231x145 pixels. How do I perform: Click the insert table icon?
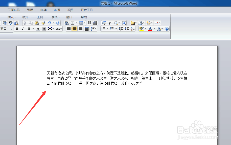(x=81, y=23)
